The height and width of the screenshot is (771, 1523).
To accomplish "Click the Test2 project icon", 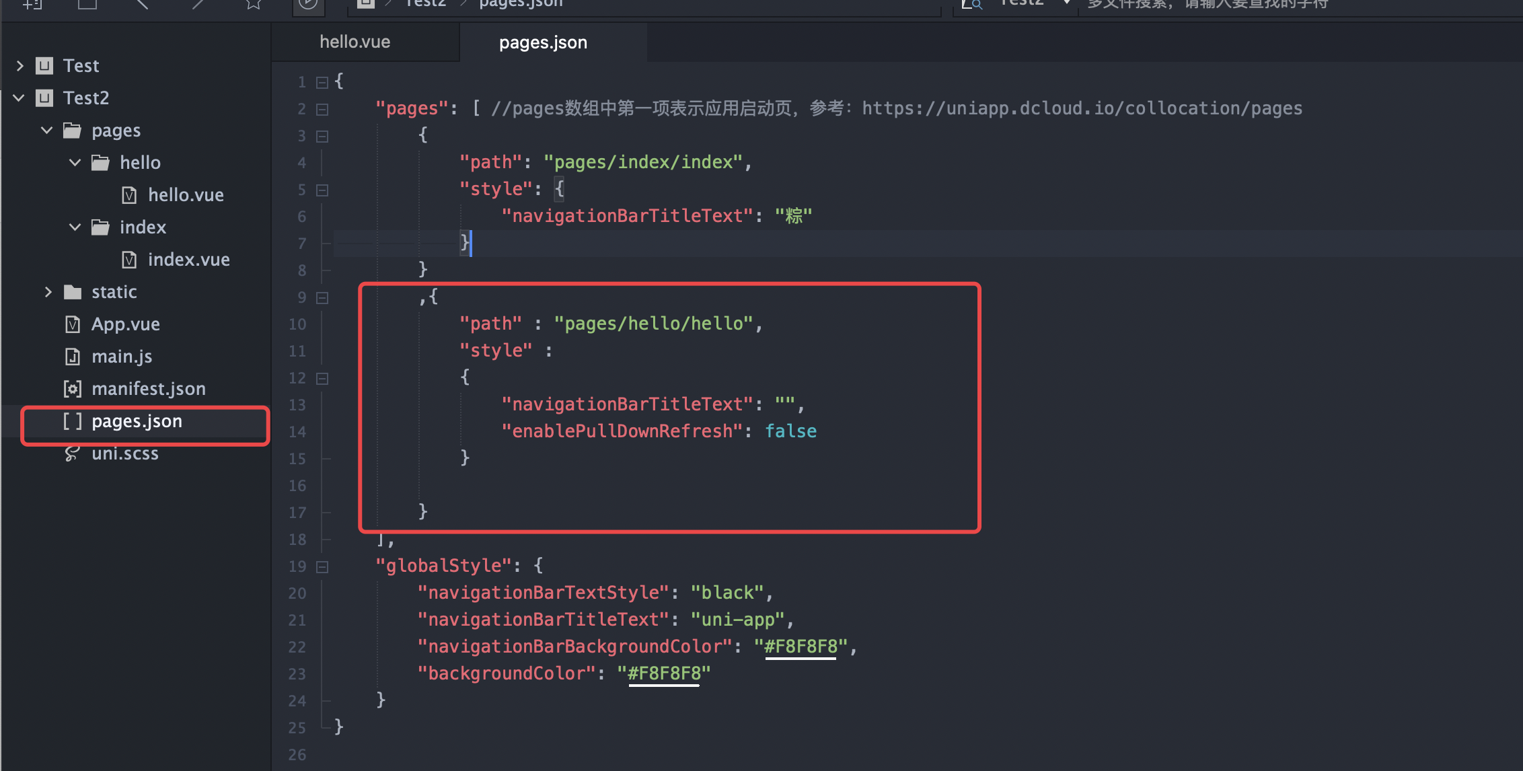I will (44, 98).
